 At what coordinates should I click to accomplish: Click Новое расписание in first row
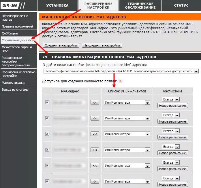click(172, 106)
